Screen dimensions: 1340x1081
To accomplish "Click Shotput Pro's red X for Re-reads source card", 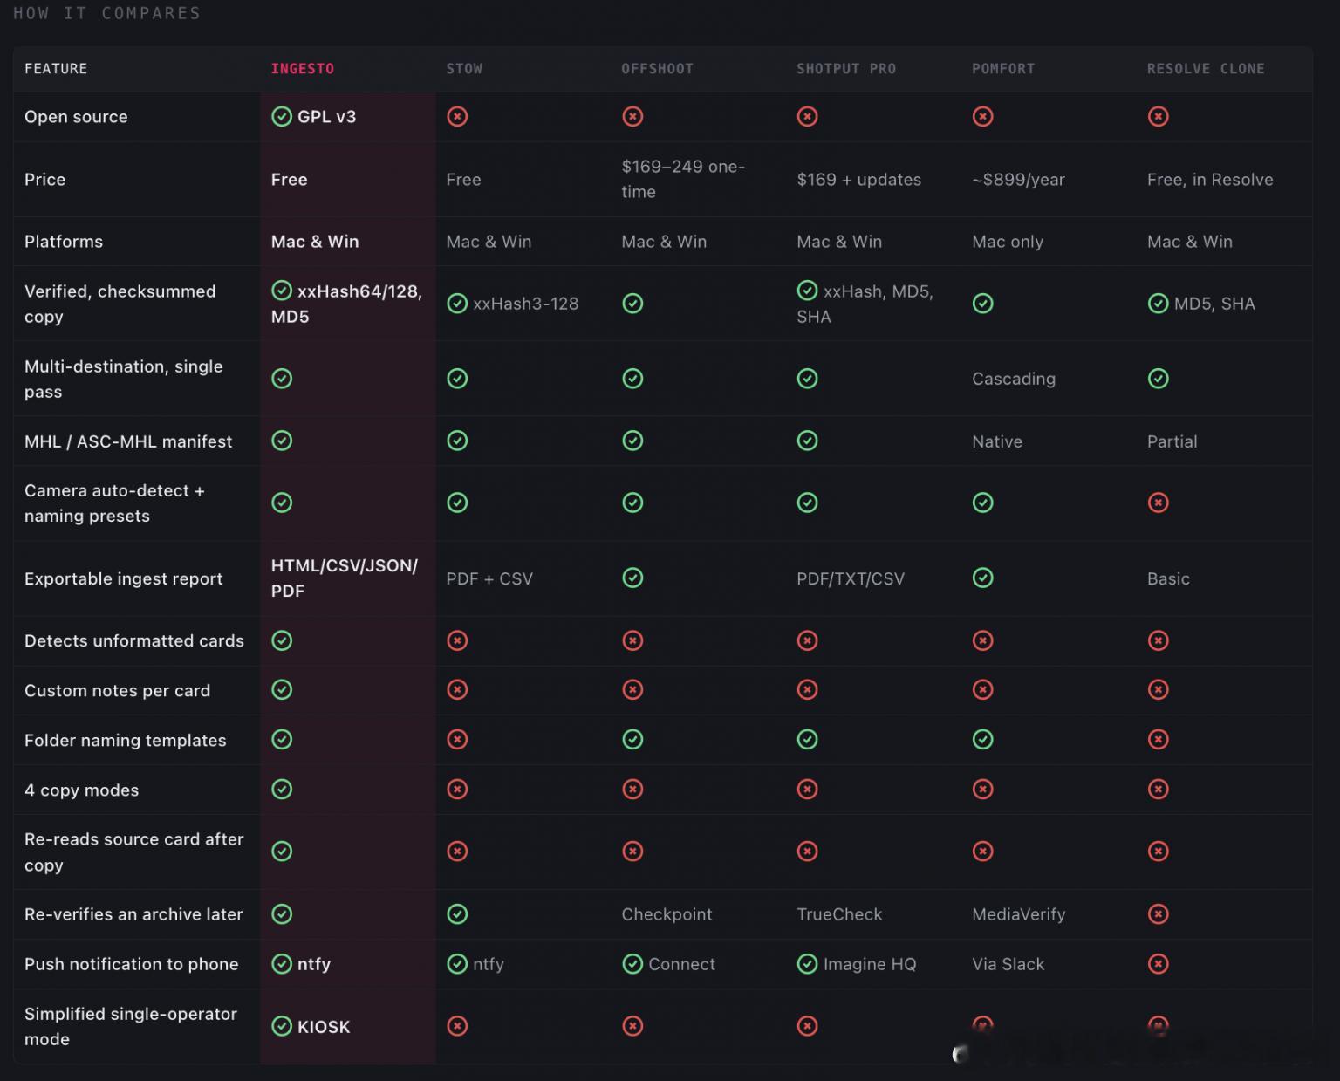I will [808, 852].
